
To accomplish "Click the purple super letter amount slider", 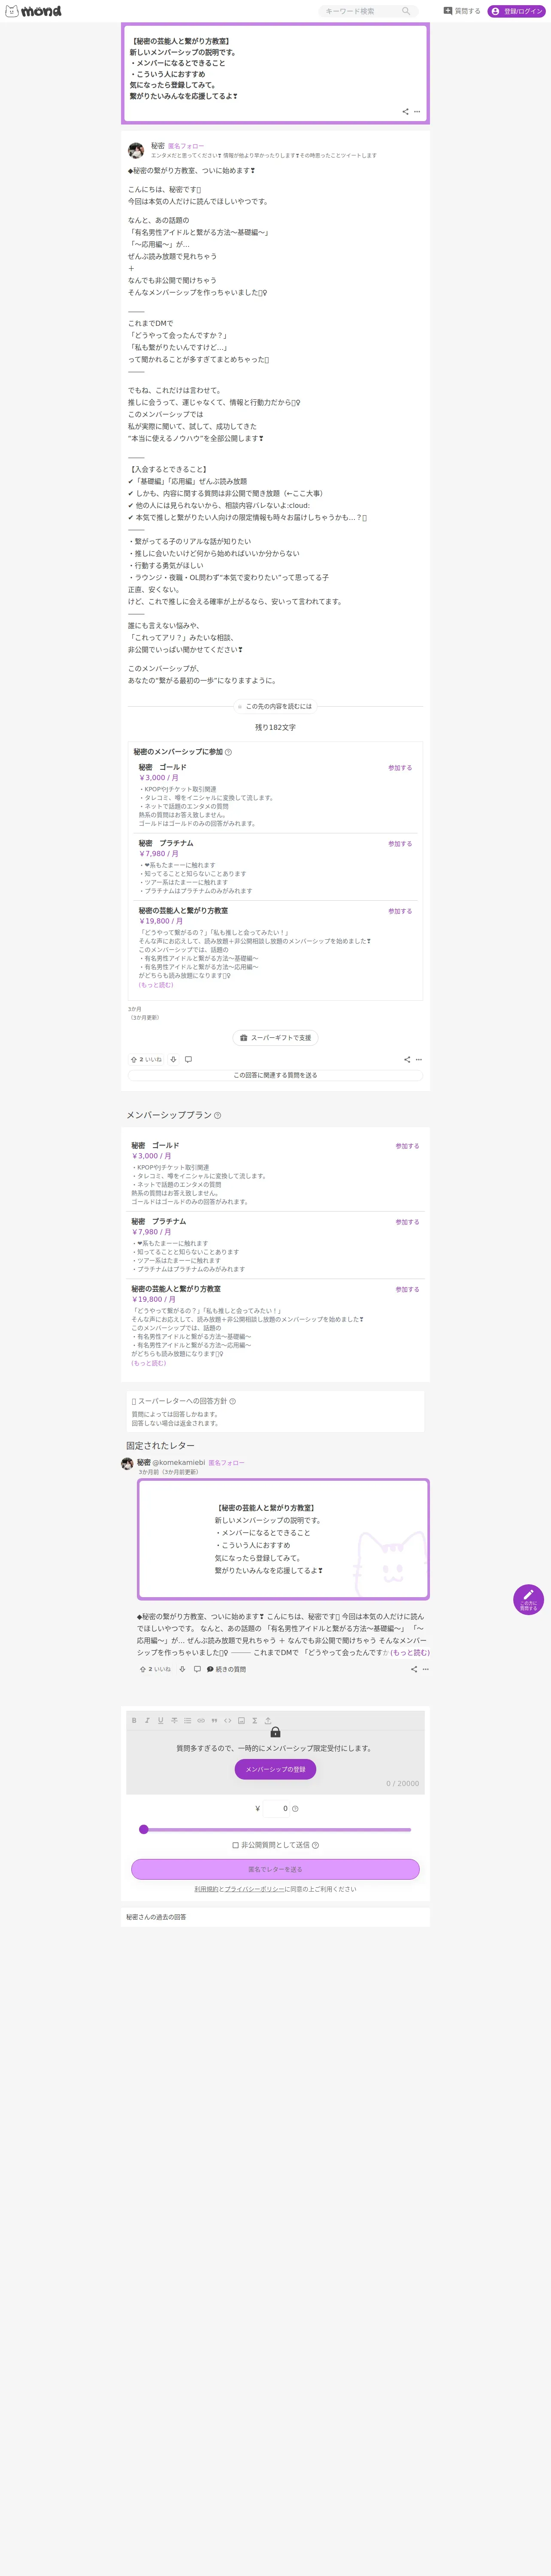I will point(275,1829).
